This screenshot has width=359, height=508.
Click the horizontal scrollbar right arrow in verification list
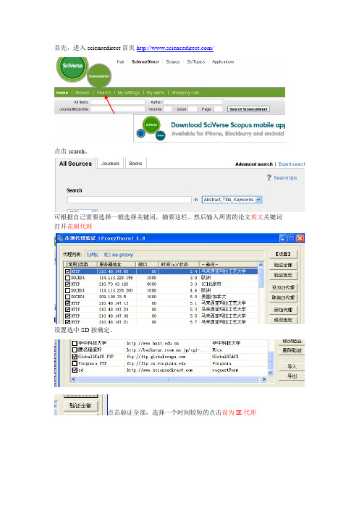pyautogui.click(x=263, y=379)
